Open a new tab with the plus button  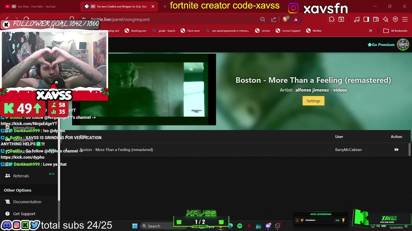coord(165,6)
